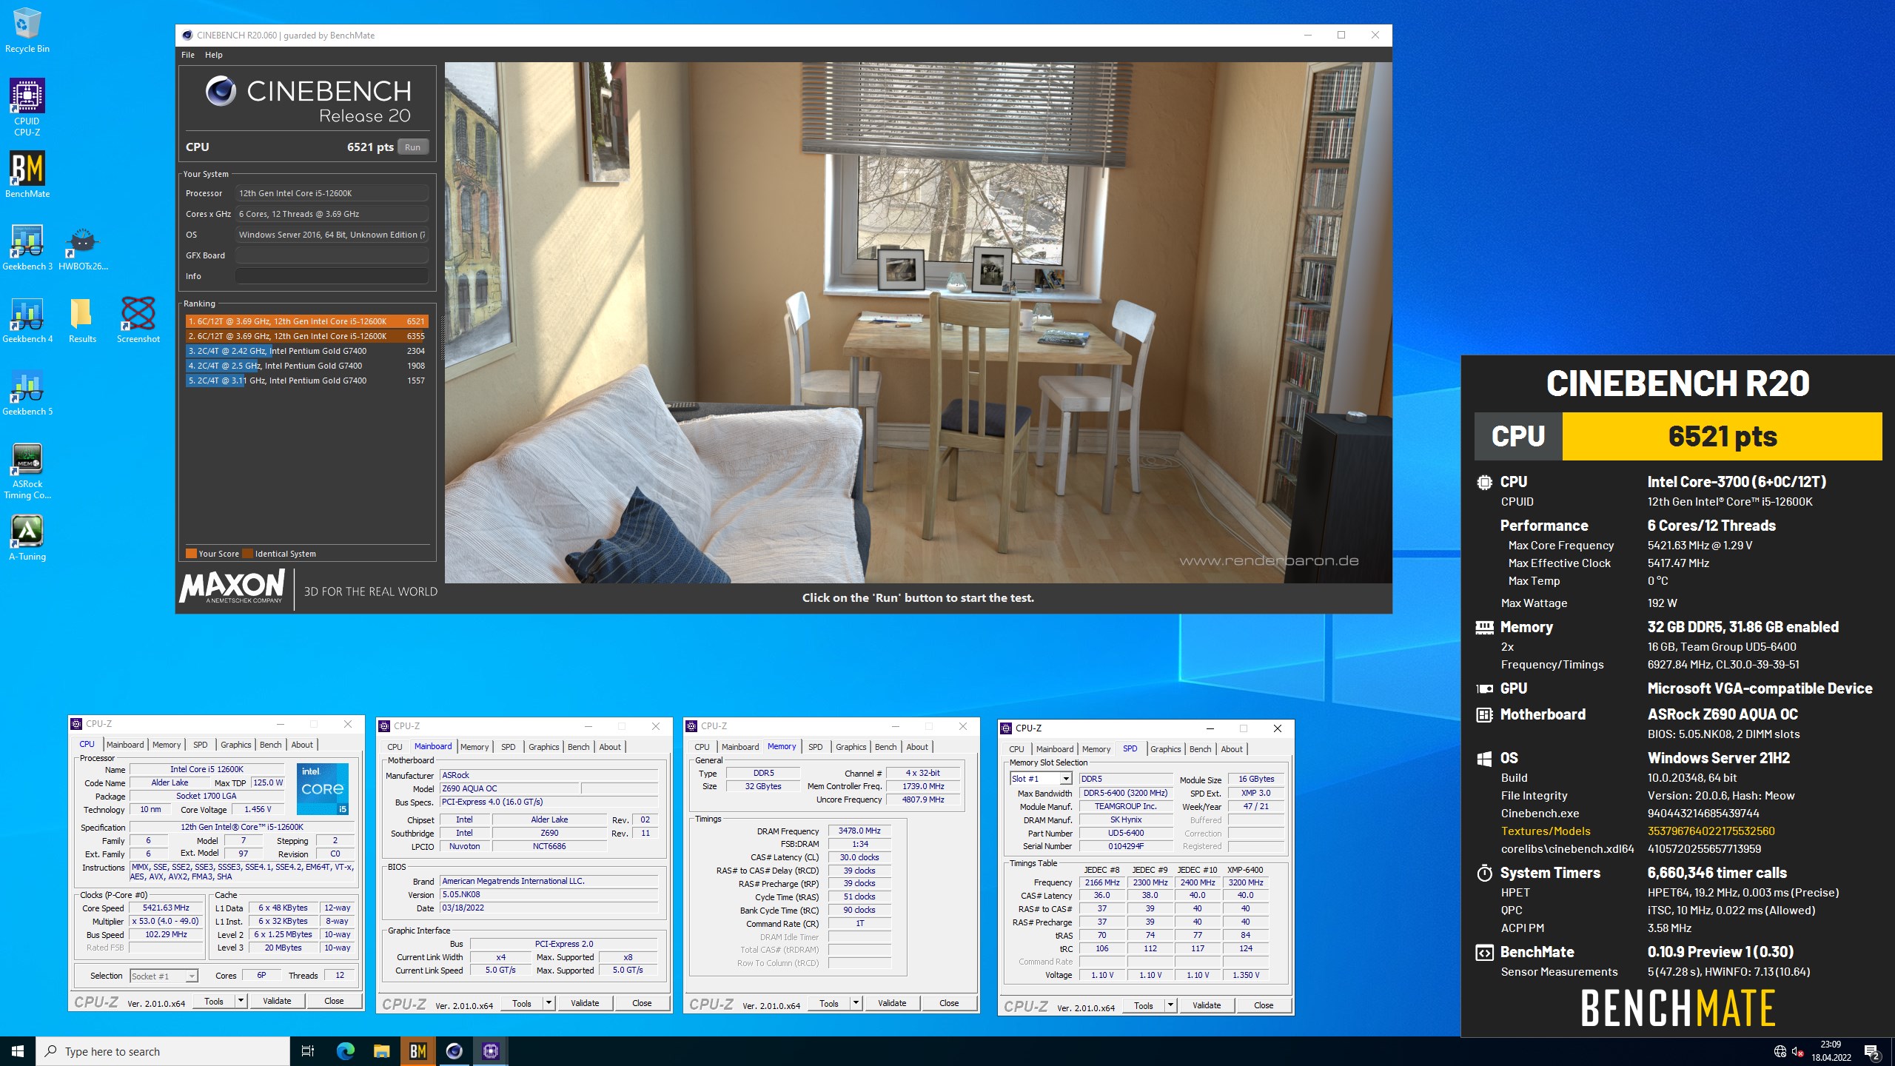Open Geekbench 4 desktop icon

[x=27, y=321]
